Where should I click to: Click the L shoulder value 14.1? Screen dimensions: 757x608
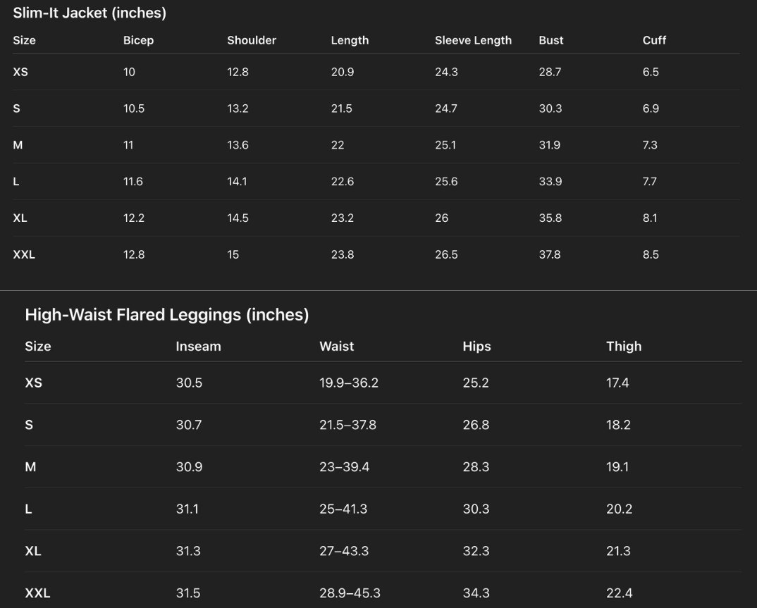pyautogui.click(x=237, y=181)
